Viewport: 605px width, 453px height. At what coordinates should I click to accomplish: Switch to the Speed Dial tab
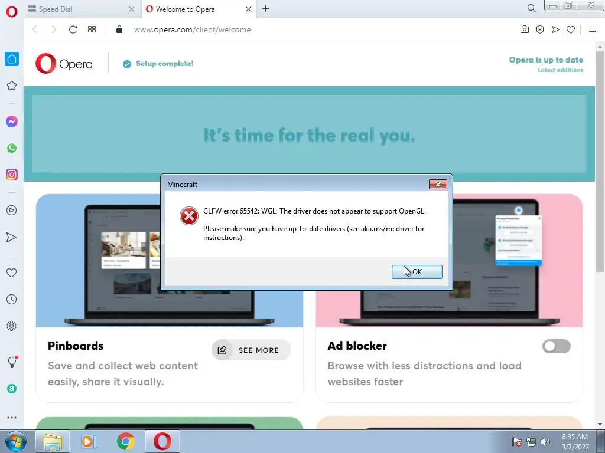82,9
